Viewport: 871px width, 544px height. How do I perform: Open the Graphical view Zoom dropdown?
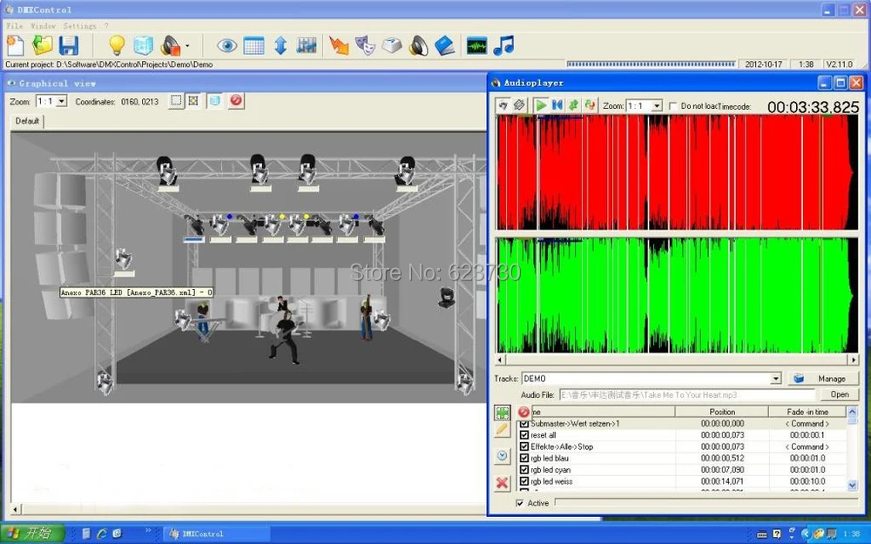coord(62,102)
